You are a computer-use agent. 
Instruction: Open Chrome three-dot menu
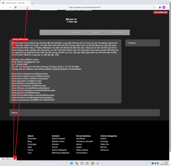click(x=167, y=8)
